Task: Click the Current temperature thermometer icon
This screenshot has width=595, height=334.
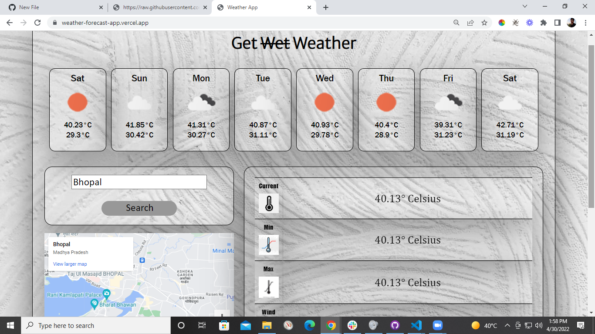Action: click(x=268, y=203)
